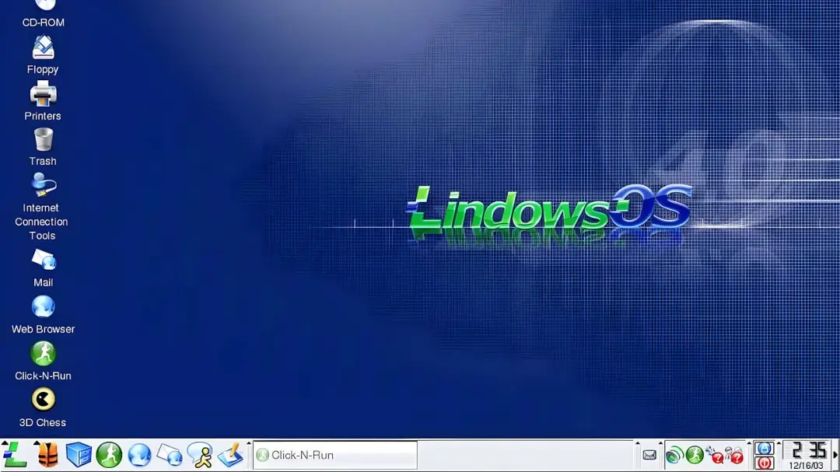Open the blue file cabinet file manager

pos(79,455)
